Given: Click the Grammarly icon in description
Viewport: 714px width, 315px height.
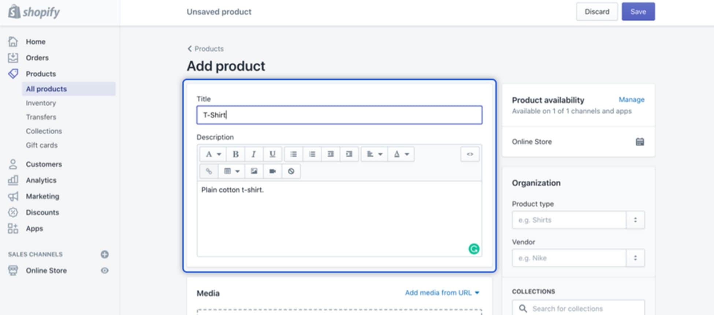Looking at the screenshot, I should (474, 249).
